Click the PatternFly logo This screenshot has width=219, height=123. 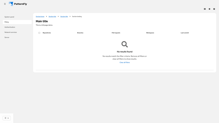[18, 4]
